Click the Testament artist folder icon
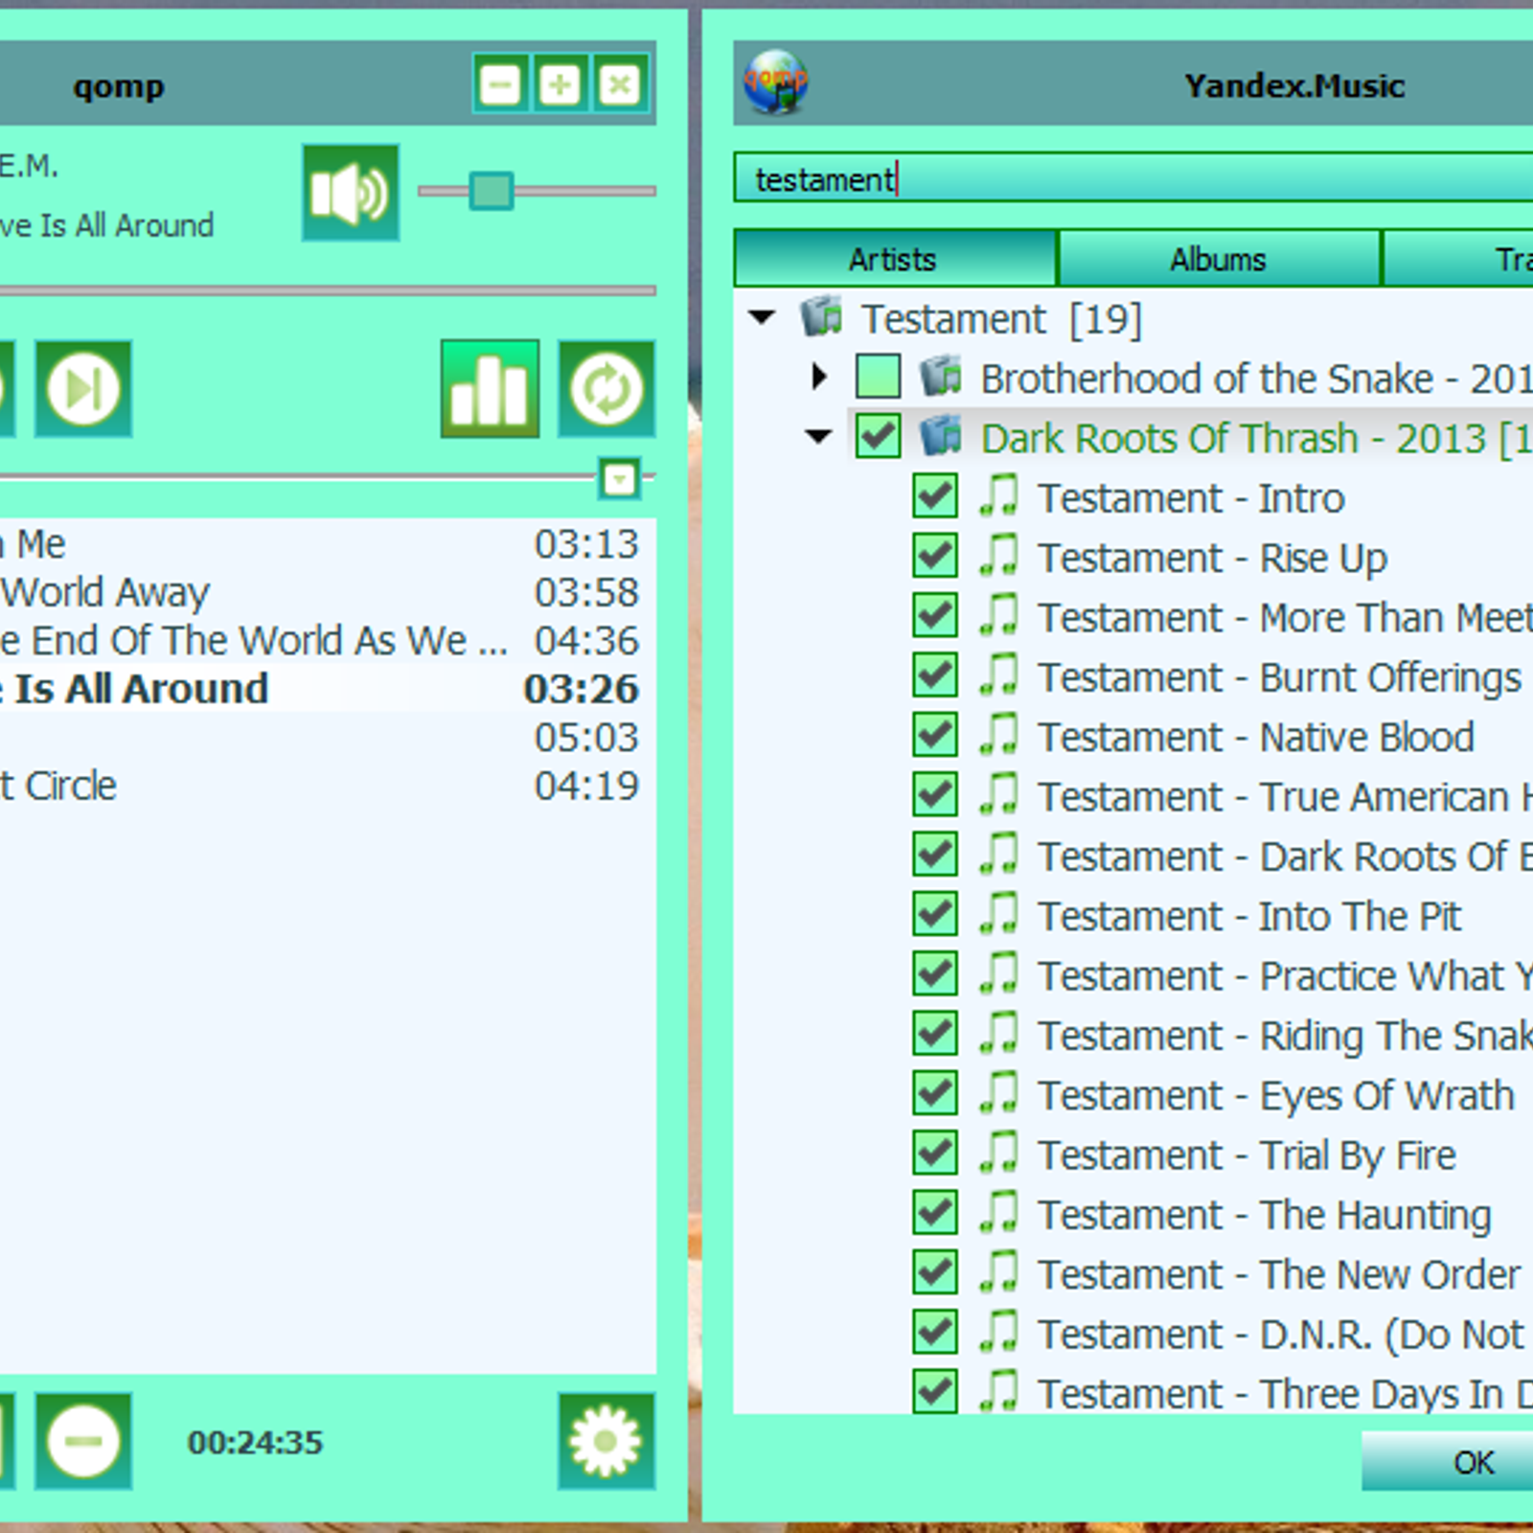1533x1533 pixels. 821,317
